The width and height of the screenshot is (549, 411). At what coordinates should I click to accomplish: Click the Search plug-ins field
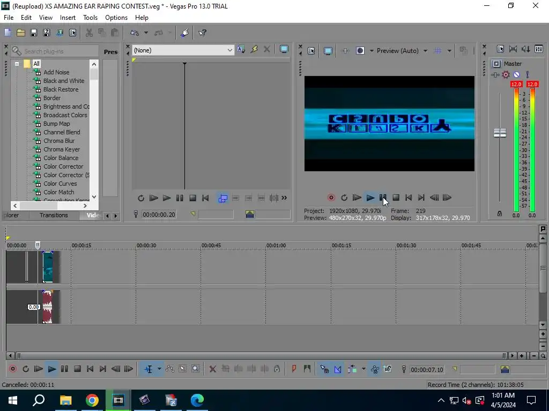coord(55,51)
